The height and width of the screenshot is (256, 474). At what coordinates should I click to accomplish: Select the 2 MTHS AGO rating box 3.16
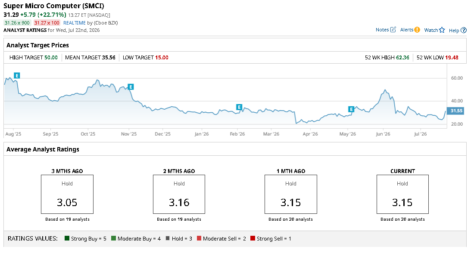[x=179, y=194]
